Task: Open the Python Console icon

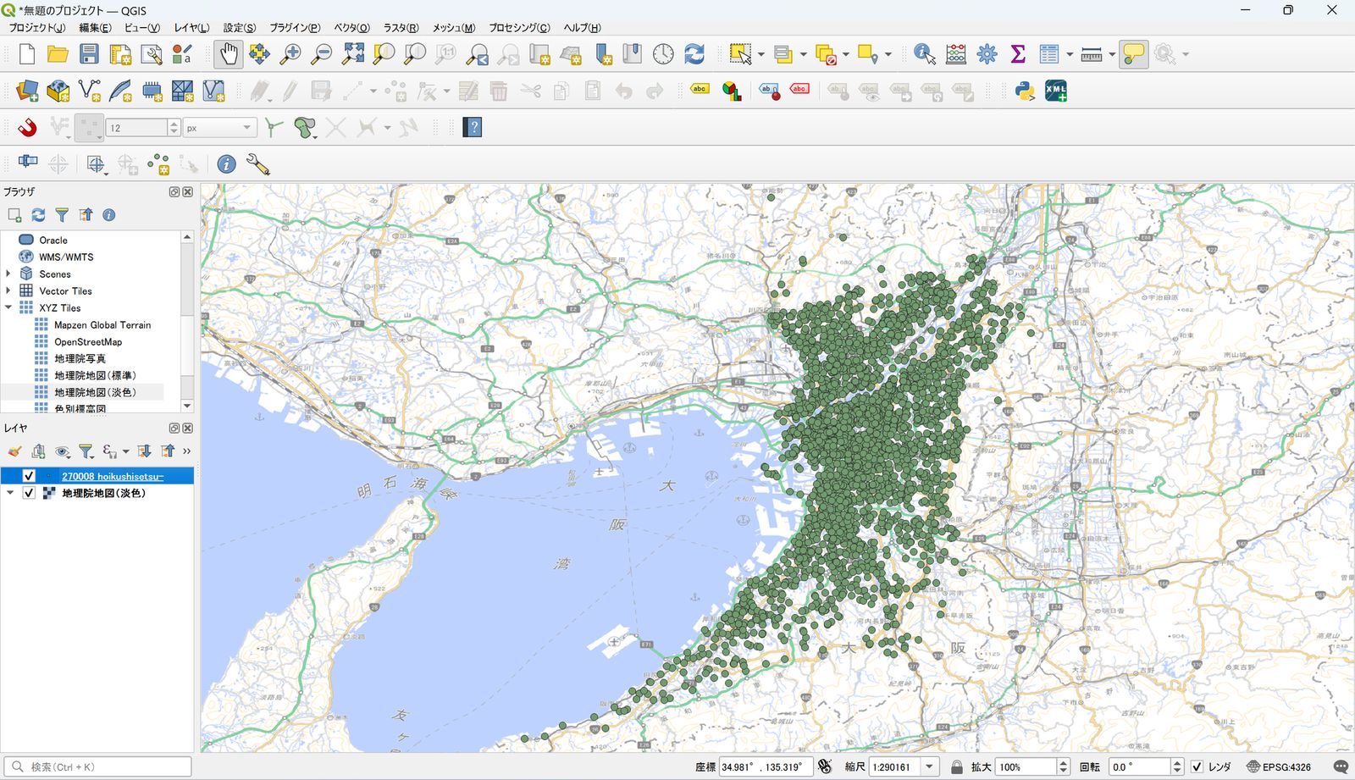Action: click(x=1025, y=91)
